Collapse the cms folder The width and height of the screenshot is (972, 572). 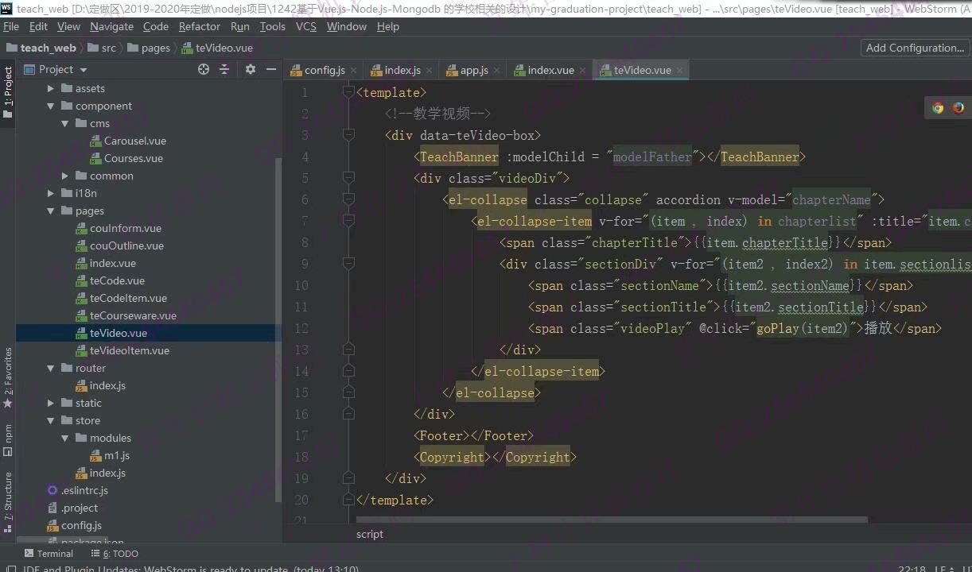[x=65, y=123]
